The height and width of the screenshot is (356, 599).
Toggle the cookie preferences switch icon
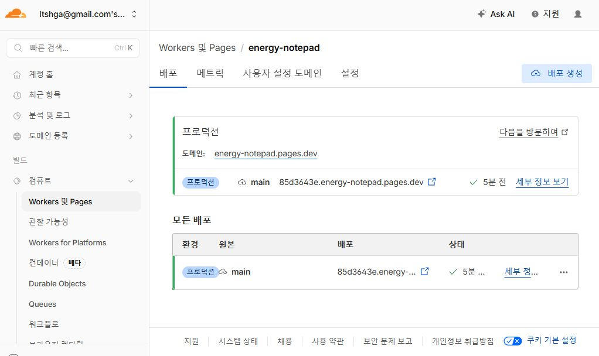tap(512, 341)
